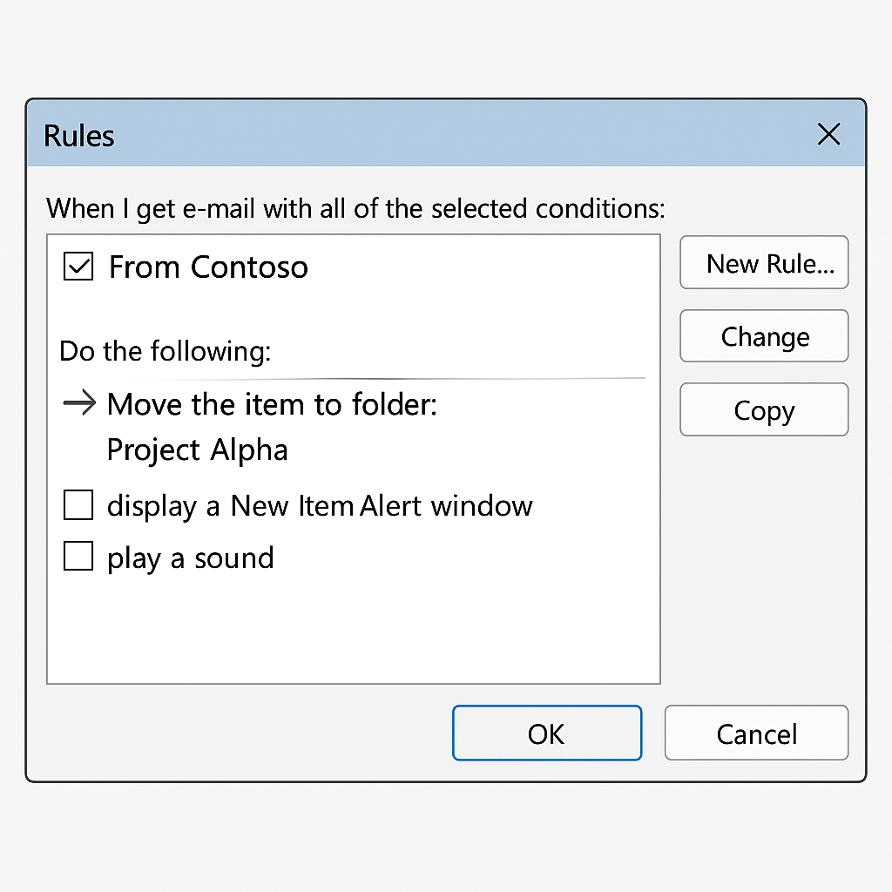Click the Project Alpha folder name
This screenshot has width=892, height=892.
click(x=198, y=450)
